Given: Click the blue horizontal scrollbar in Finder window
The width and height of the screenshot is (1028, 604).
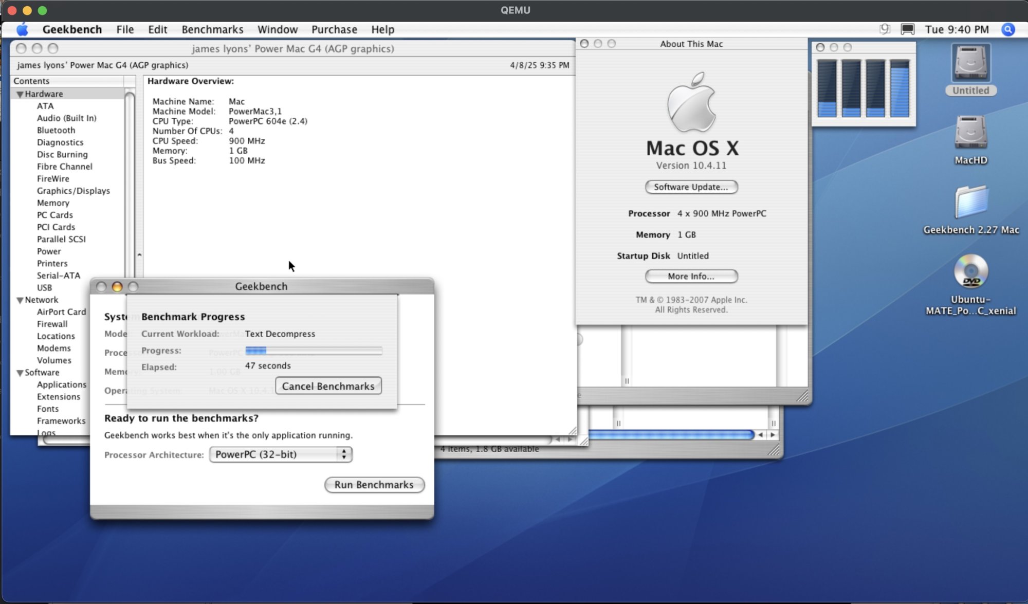Looking at the screenshot, I should [x=671, y=435].
